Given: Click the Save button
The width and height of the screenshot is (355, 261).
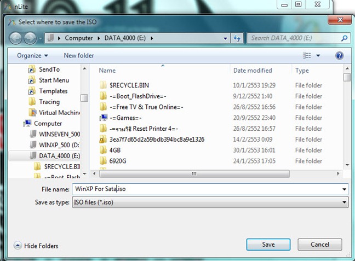Looking at the screenshot, I should tap(268, 245).
